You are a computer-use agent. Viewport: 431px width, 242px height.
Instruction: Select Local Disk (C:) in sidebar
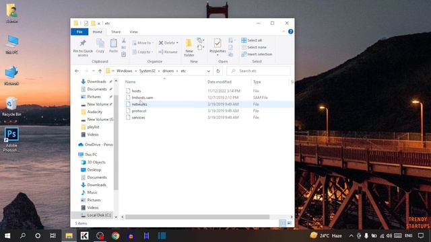99,215
